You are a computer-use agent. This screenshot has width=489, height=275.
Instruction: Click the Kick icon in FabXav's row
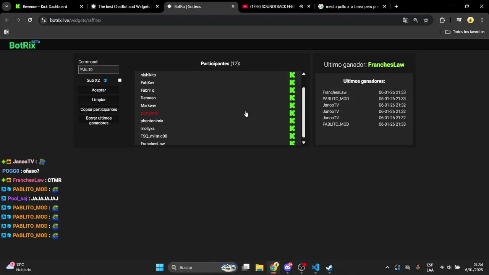pyautogui.click(x=292, y=82)
